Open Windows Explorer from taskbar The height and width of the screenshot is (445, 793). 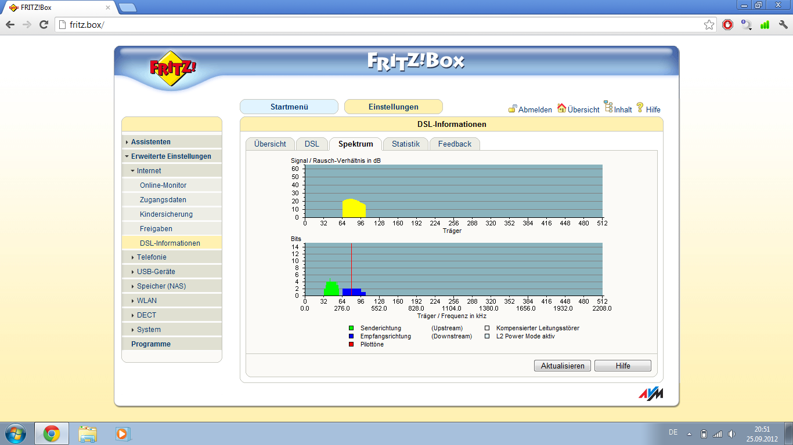[x=88, y=433]
